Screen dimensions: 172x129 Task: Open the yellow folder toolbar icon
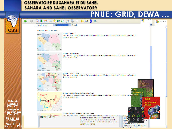[83, 21]
